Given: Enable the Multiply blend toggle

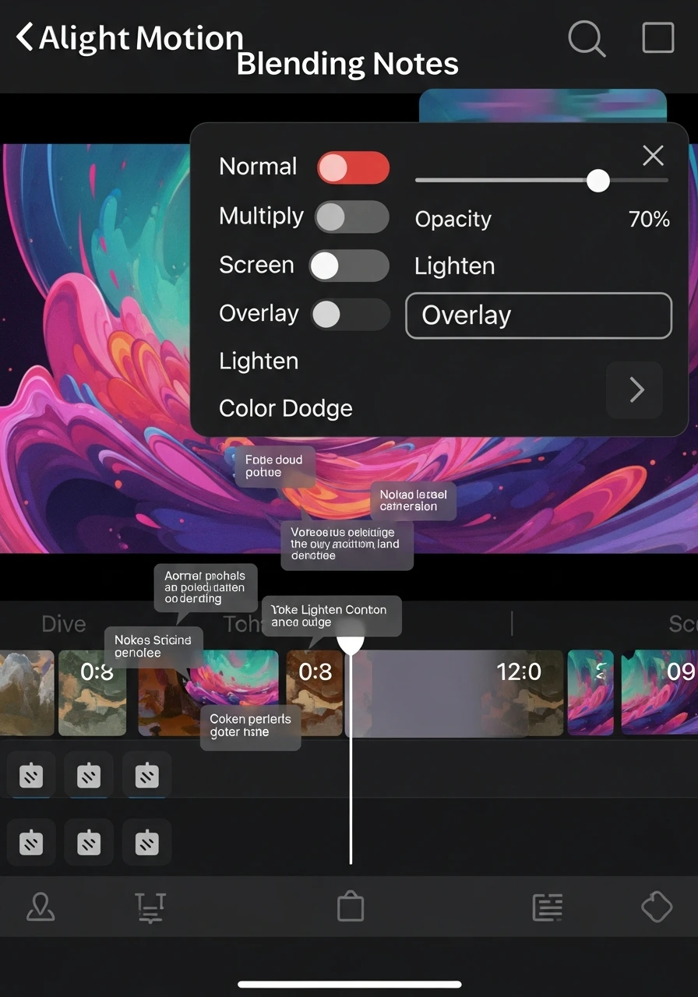Looking at the screenshot, I should tap(351, 217).
